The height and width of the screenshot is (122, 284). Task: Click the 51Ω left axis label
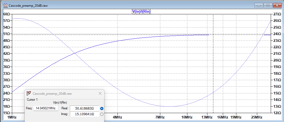tap(6, 34)
